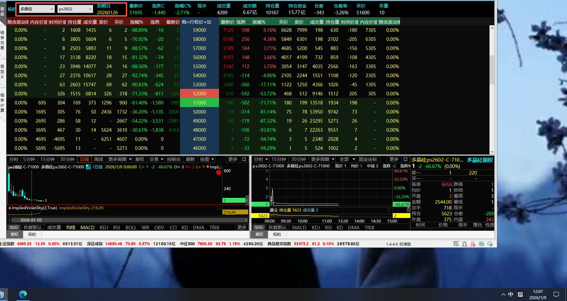This screenshot has width=567, height=301.
Task: Maximize the intraday chart panel
Action: pos(405,159)
